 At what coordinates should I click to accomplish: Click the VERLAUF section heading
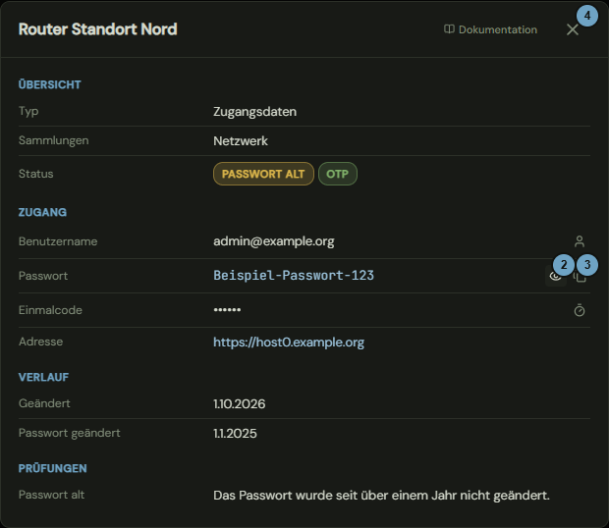pyautogui.click(x=43, y=377)
